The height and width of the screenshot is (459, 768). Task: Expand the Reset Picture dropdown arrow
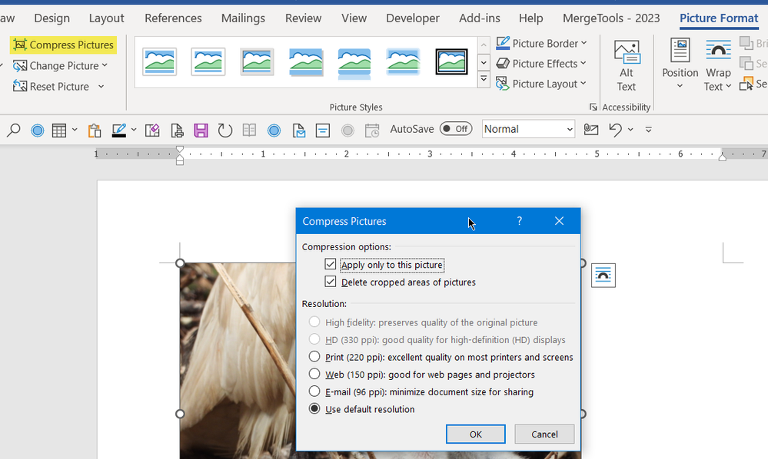coord(101,87)
